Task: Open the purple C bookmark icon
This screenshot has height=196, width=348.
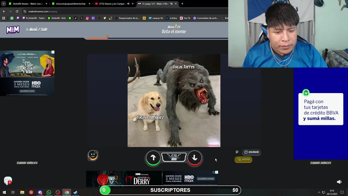Action: pyautogui.click(x=93, y=18)
